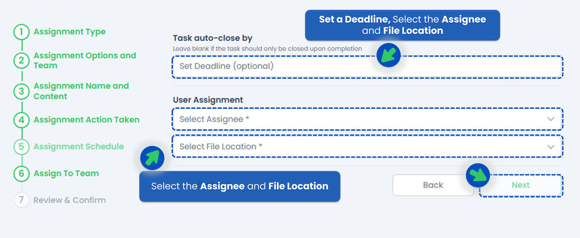Click the step 5 number circle
This screenshot has height=238, width=580.
point(21,147)
